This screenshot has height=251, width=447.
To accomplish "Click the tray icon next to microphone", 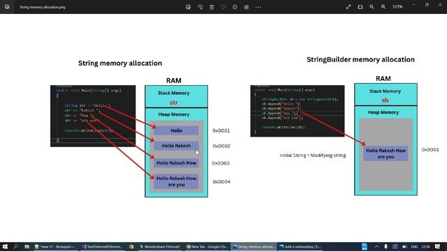I will coord(395,246).
